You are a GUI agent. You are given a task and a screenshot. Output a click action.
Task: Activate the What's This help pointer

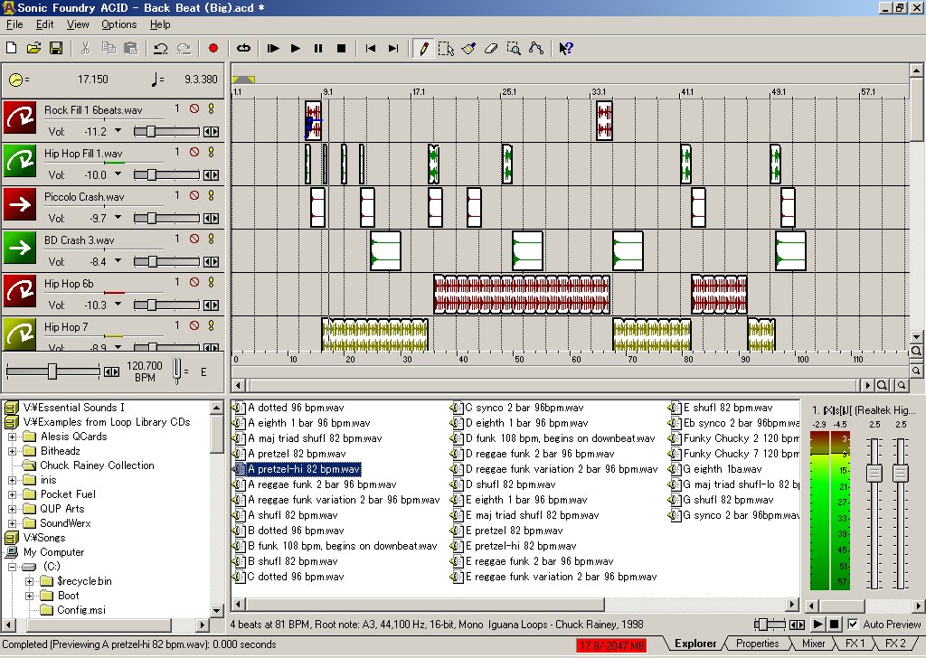566,49
